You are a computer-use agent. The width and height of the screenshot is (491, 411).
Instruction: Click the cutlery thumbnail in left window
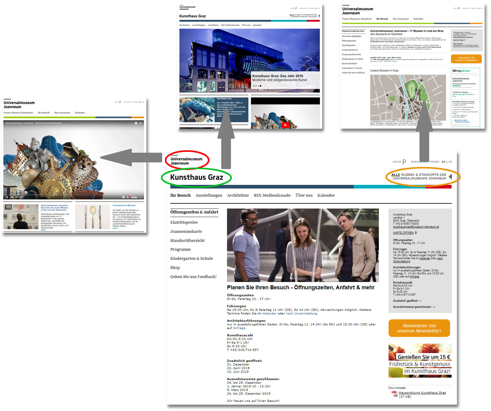click(x=92, y=217)
